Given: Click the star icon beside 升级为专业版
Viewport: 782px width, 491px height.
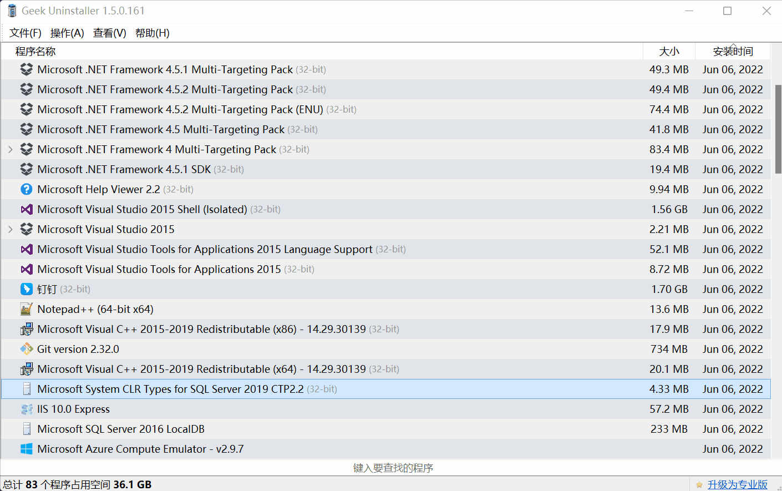Looking at the screenshot, I should click(x=699, y=485).
